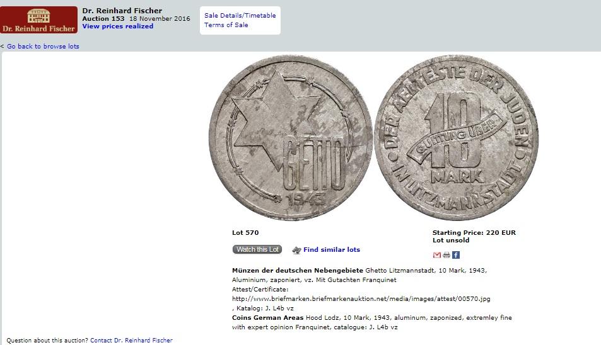Screen dimensions: 601x345
Task: Click the Lot 570 label
Action: click(x=245, y=232)
